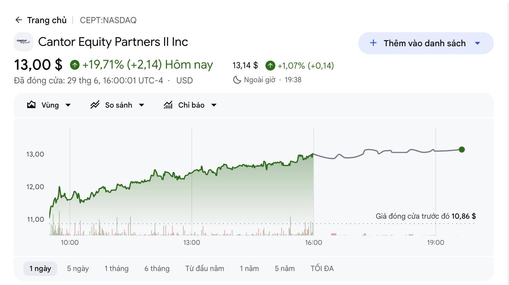Click the 11,00 price axis label

(35, 219)
